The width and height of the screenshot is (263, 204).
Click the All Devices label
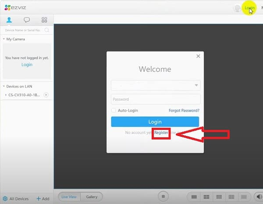tap(19, 199)
